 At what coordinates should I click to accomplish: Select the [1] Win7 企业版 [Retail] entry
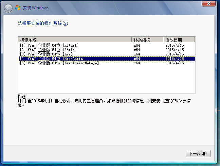click(x=49, y=45)
